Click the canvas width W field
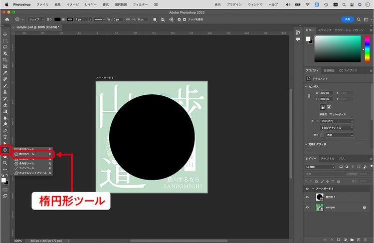This screenshot has height=243, width=374. (326, 93)
